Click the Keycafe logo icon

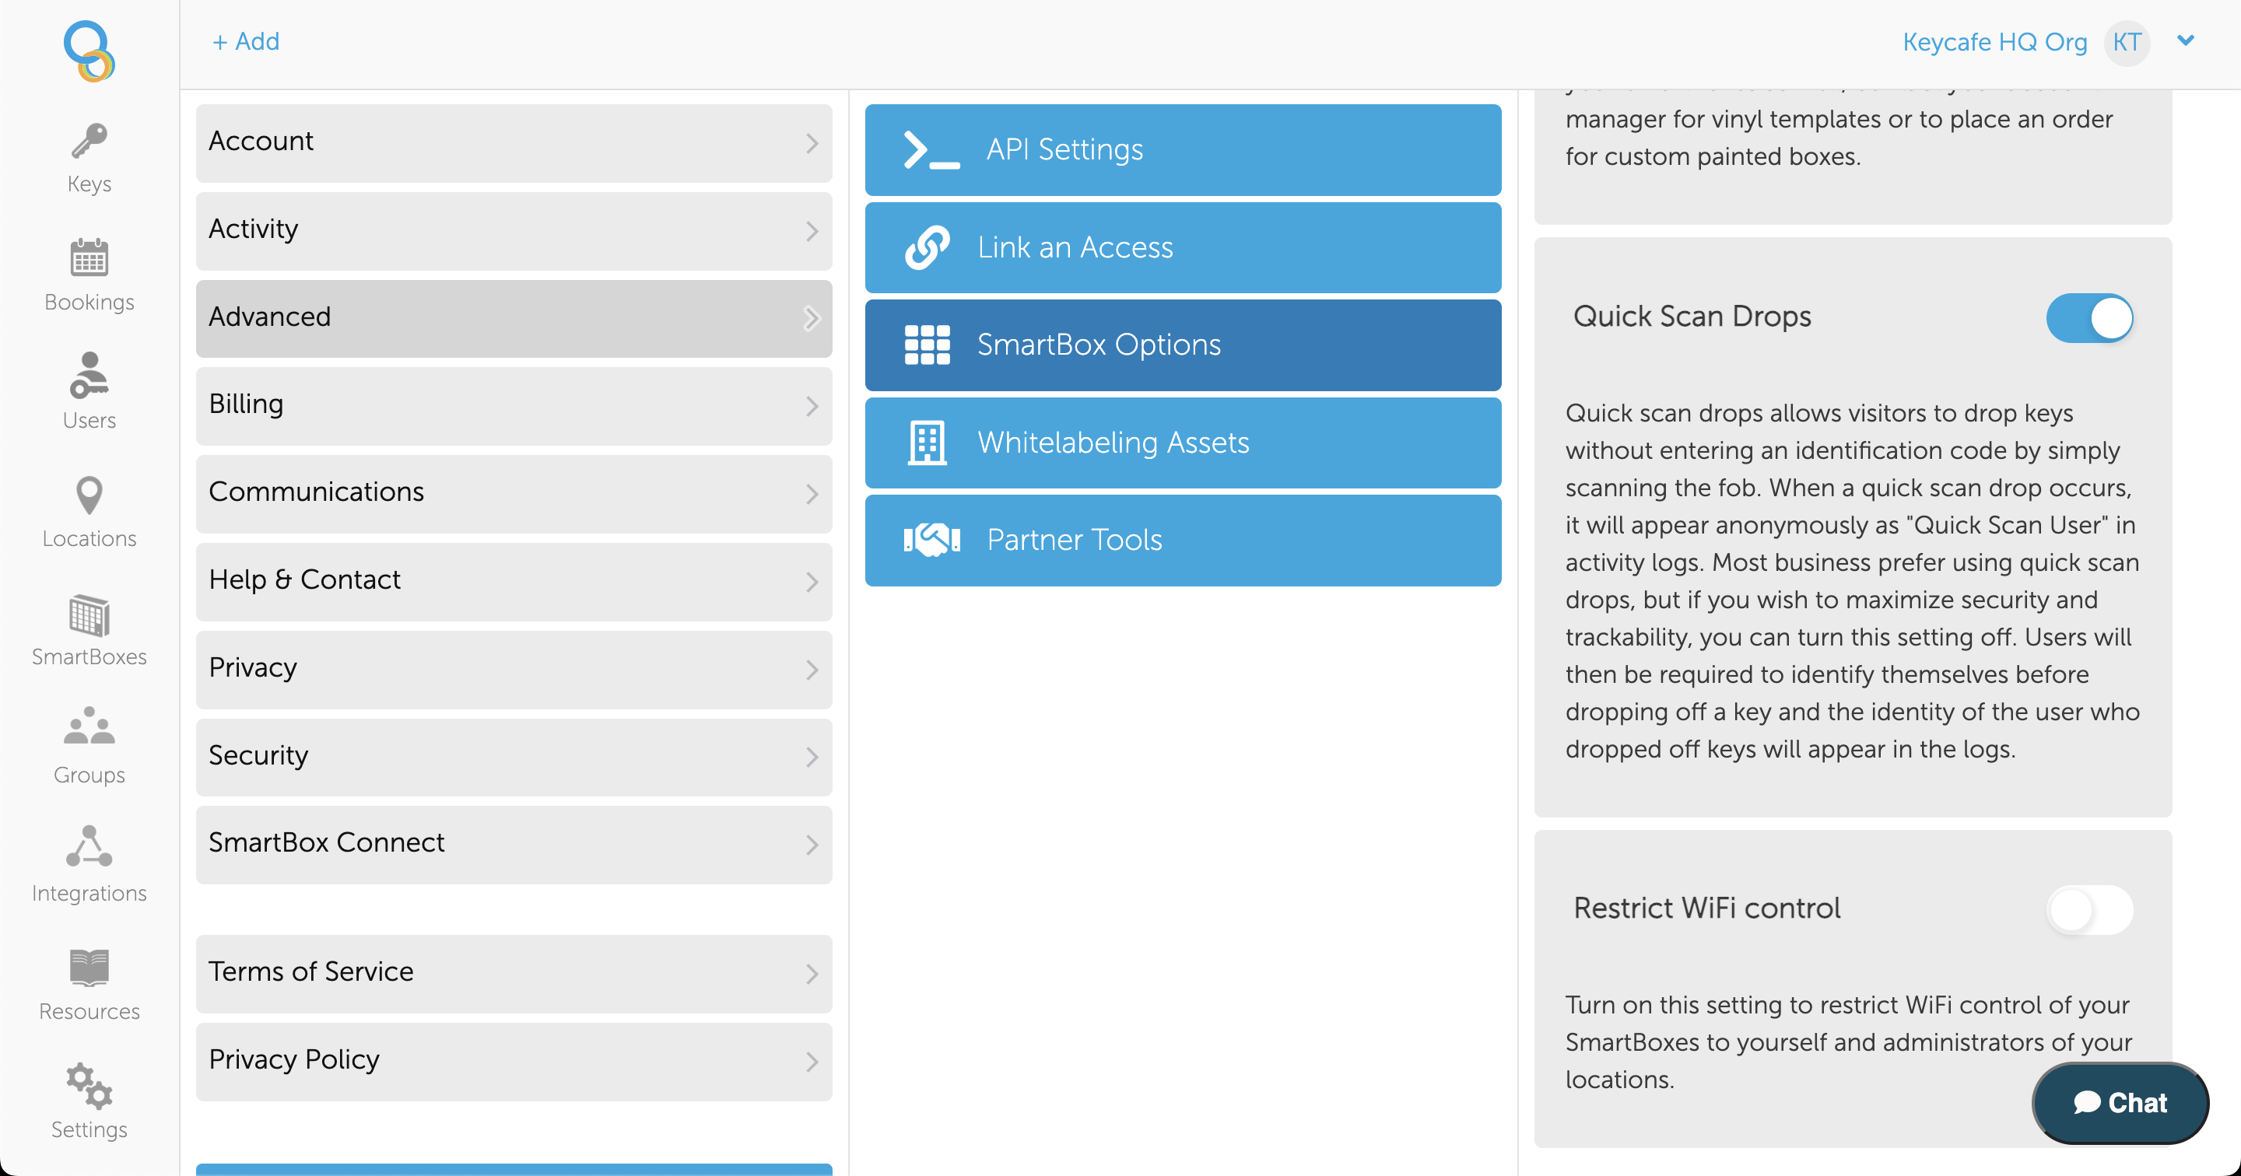89,51
